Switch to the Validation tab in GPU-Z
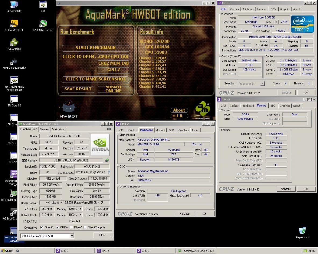The image size is (318, 254). [58, 129]
